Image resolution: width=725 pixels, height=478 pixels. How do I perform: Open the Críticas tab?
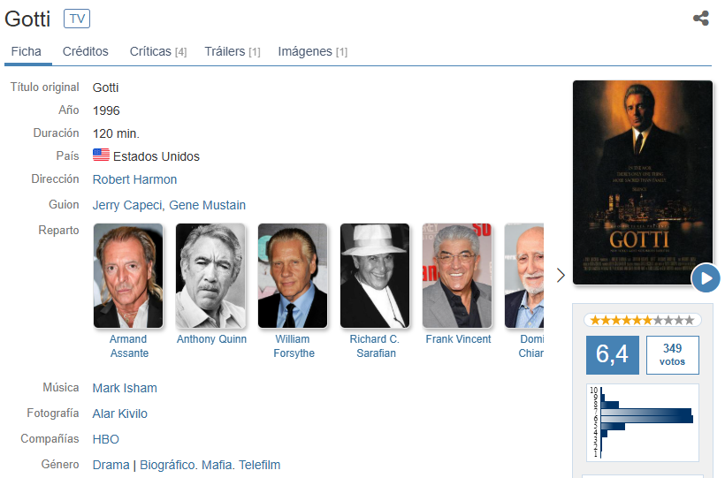click(x=158, y=51)
